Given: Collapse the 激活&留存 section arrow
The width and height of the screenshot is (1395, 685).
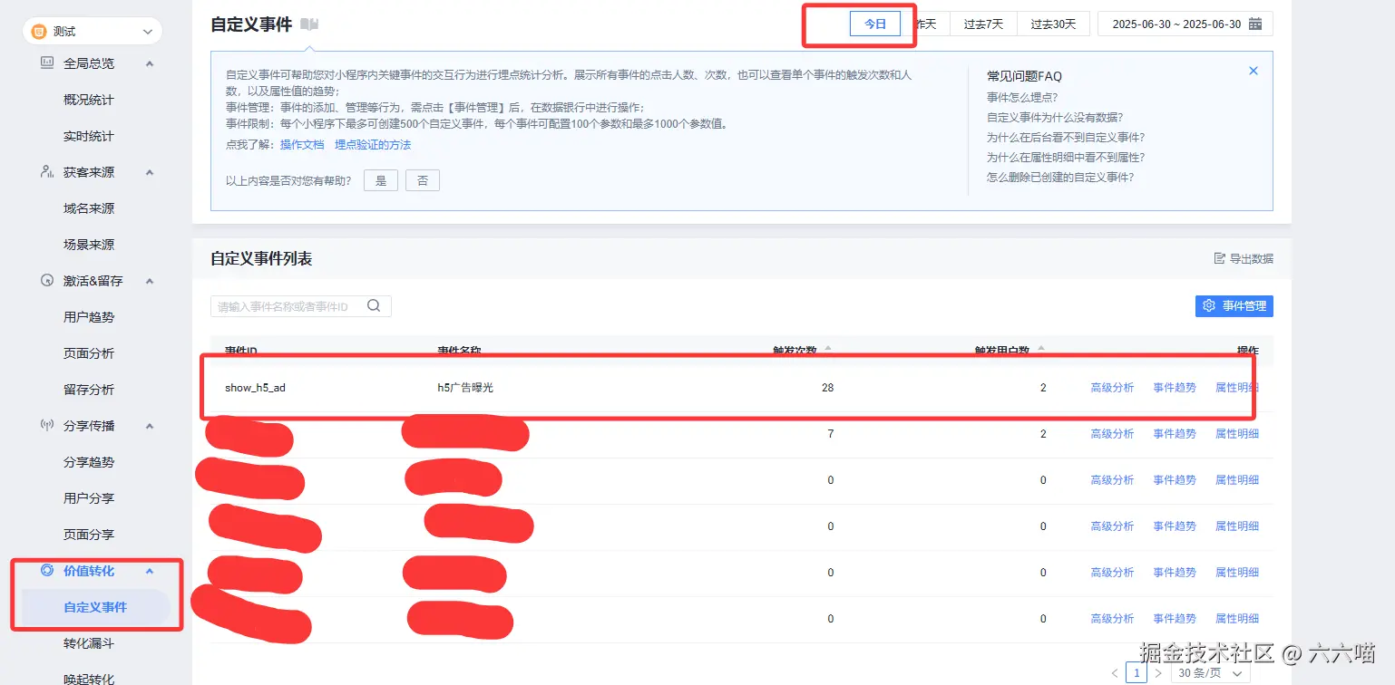Looking at the screenshot, I should point(150,281).
